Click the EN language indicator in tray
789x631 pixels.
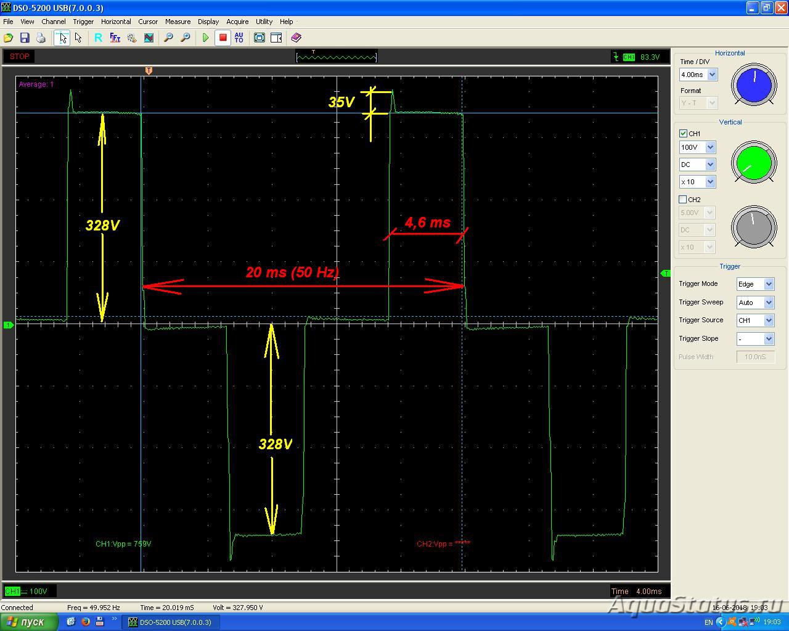[709, 622]
